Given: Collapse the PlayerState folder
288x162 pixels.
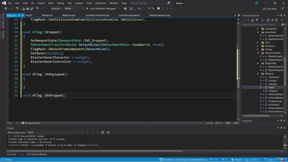Looking at the screenshot, I should [x=257, y=63].
